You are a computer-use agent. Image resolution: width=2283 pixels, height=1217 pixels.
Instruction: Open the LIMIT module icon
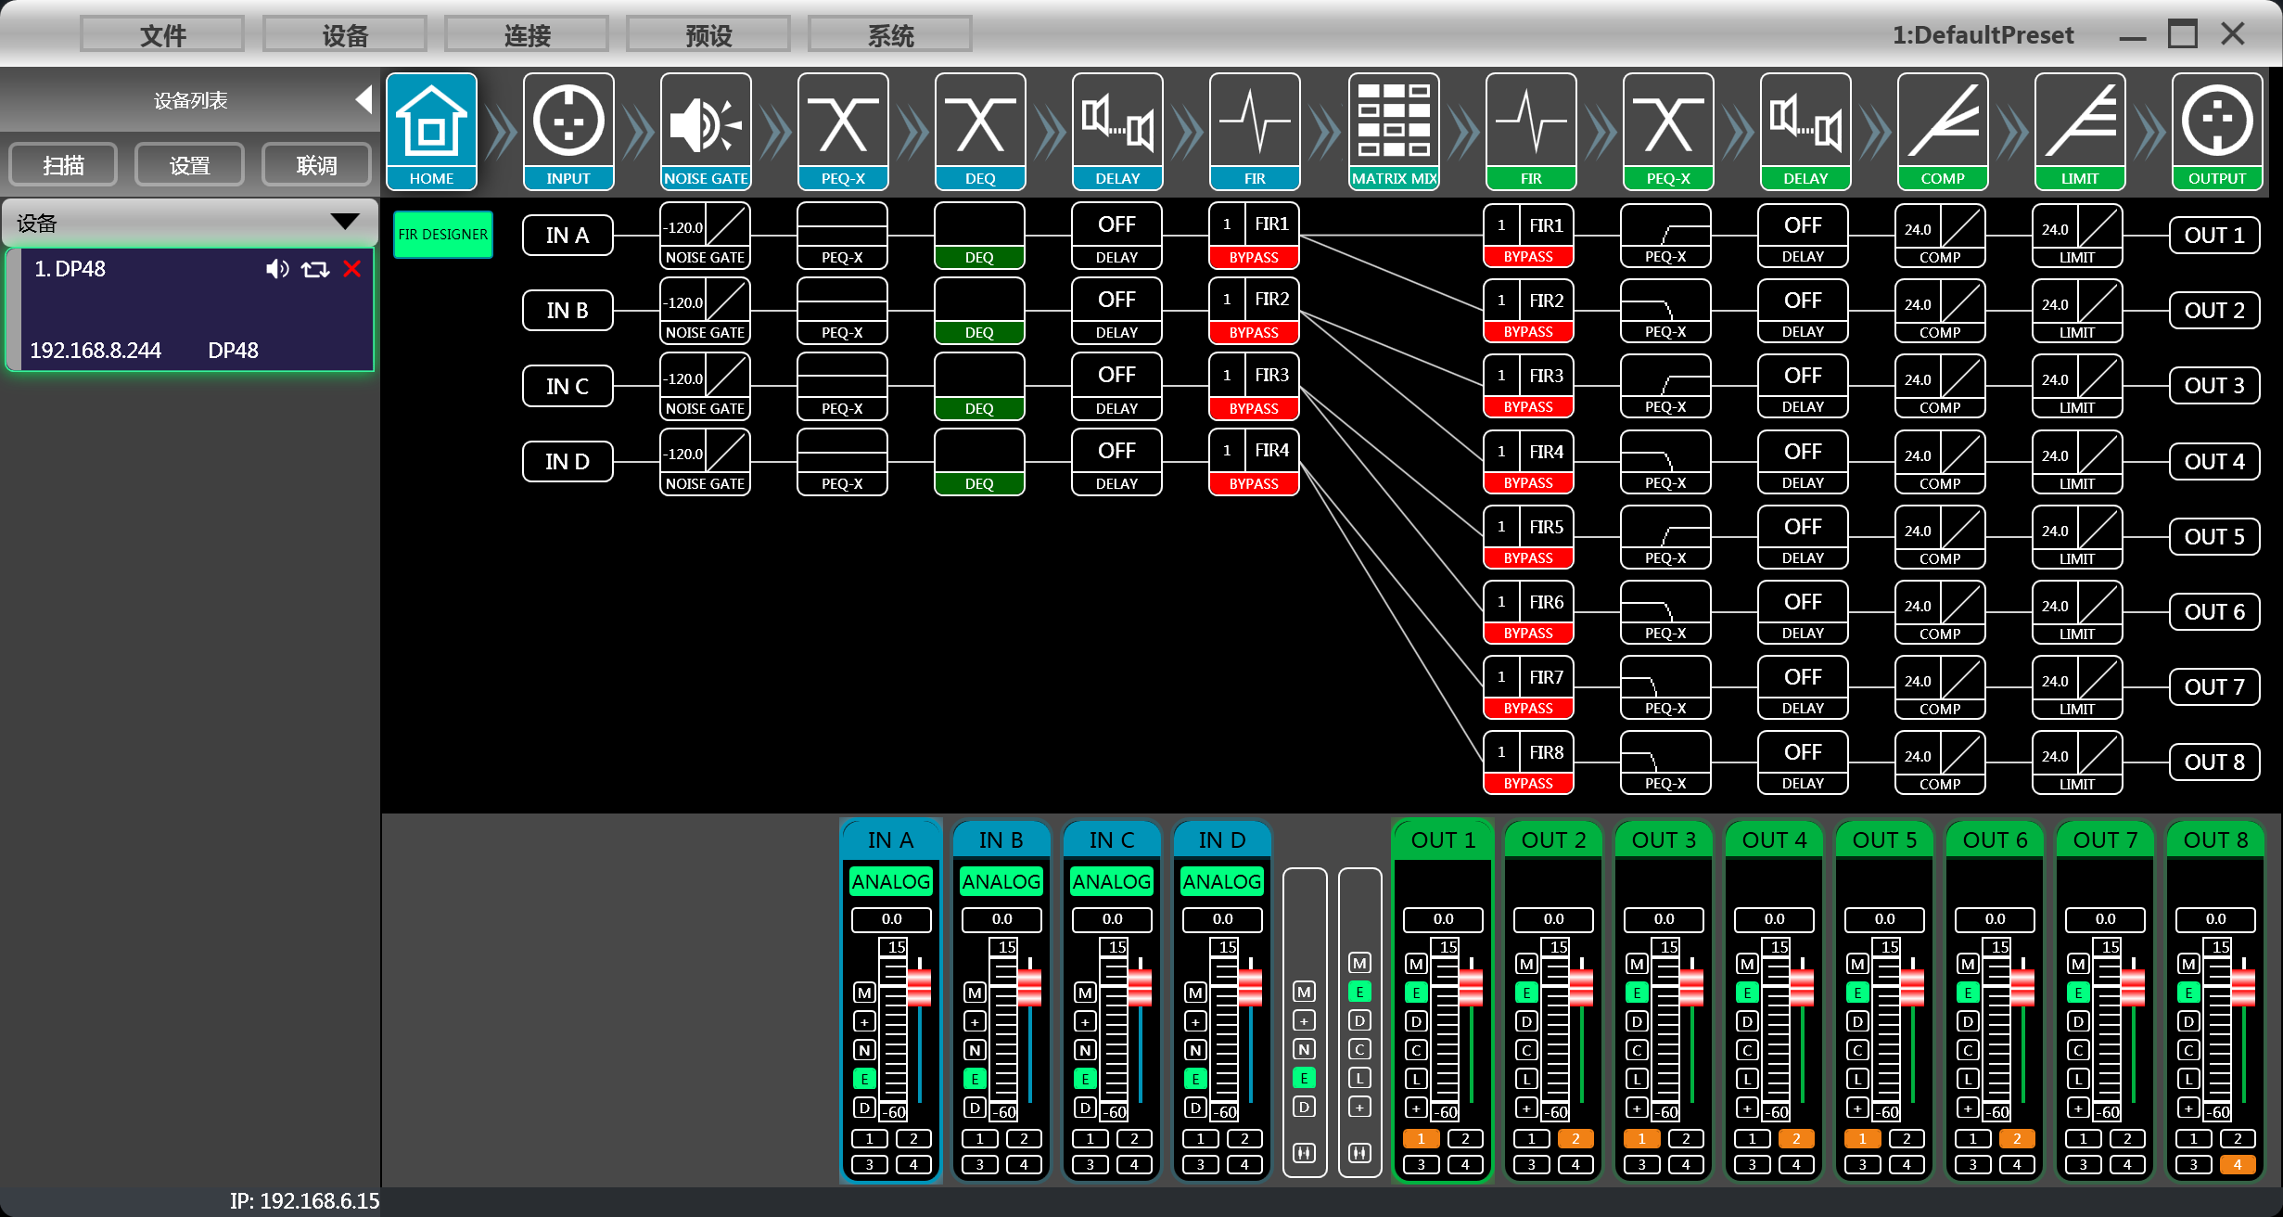[2080, 132]
